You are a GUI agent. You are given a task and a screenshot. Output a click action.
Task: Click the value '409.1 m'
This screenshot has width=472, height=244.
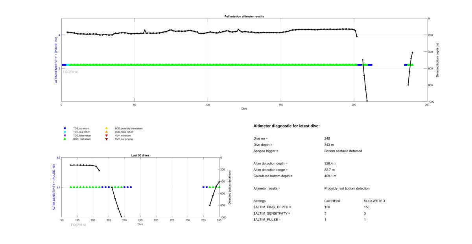point(330,176)
